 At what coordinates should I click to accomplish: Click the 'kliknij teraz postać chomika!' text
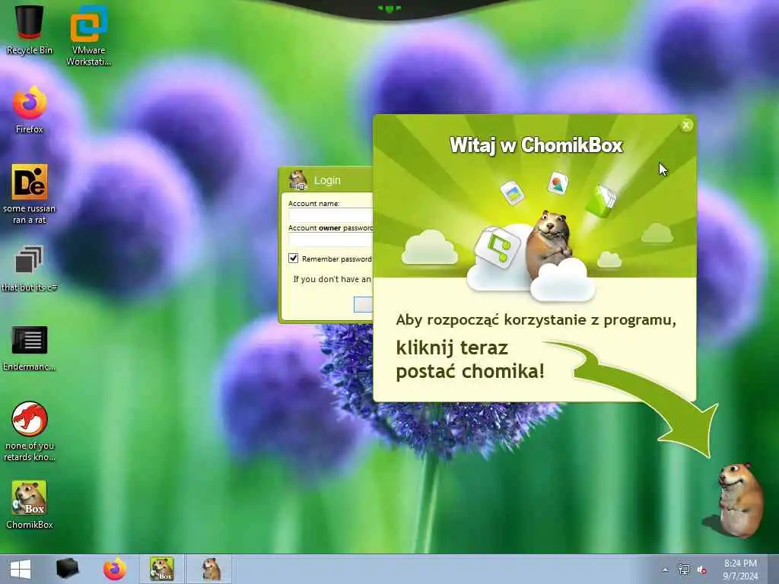click(470, 360)
